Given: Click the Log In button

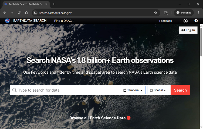Looking at the screenshot, I should (188, 30).
